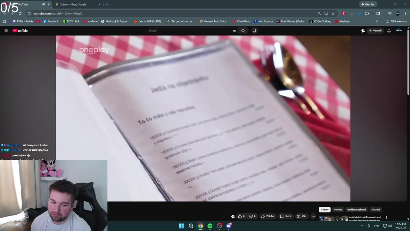Select Pre vás filter chip
The height and width of the screenshot is (231, 410).
[338, 210]
